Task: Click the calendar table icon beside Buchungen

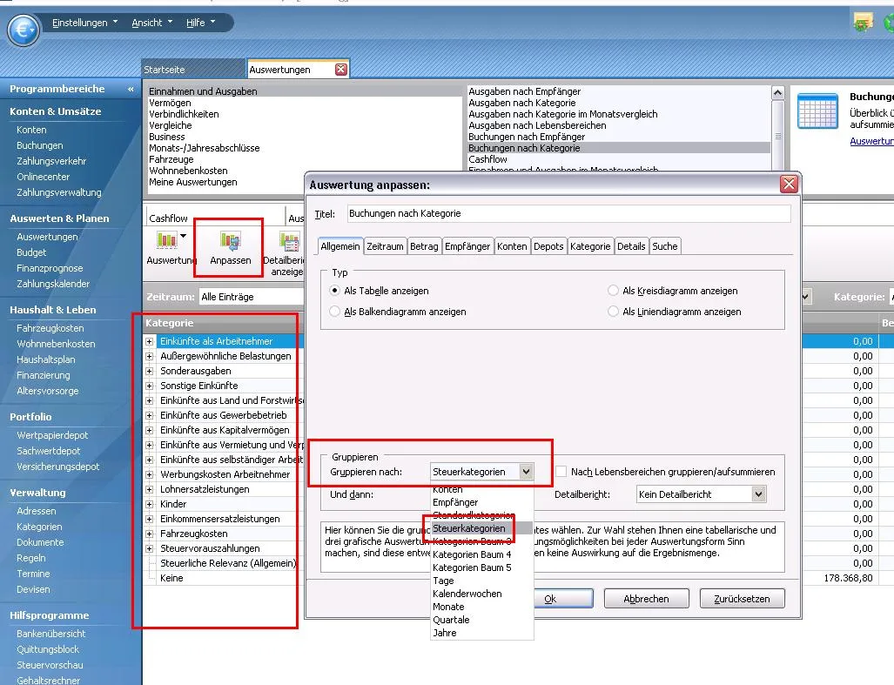Action: click(817, 111)
